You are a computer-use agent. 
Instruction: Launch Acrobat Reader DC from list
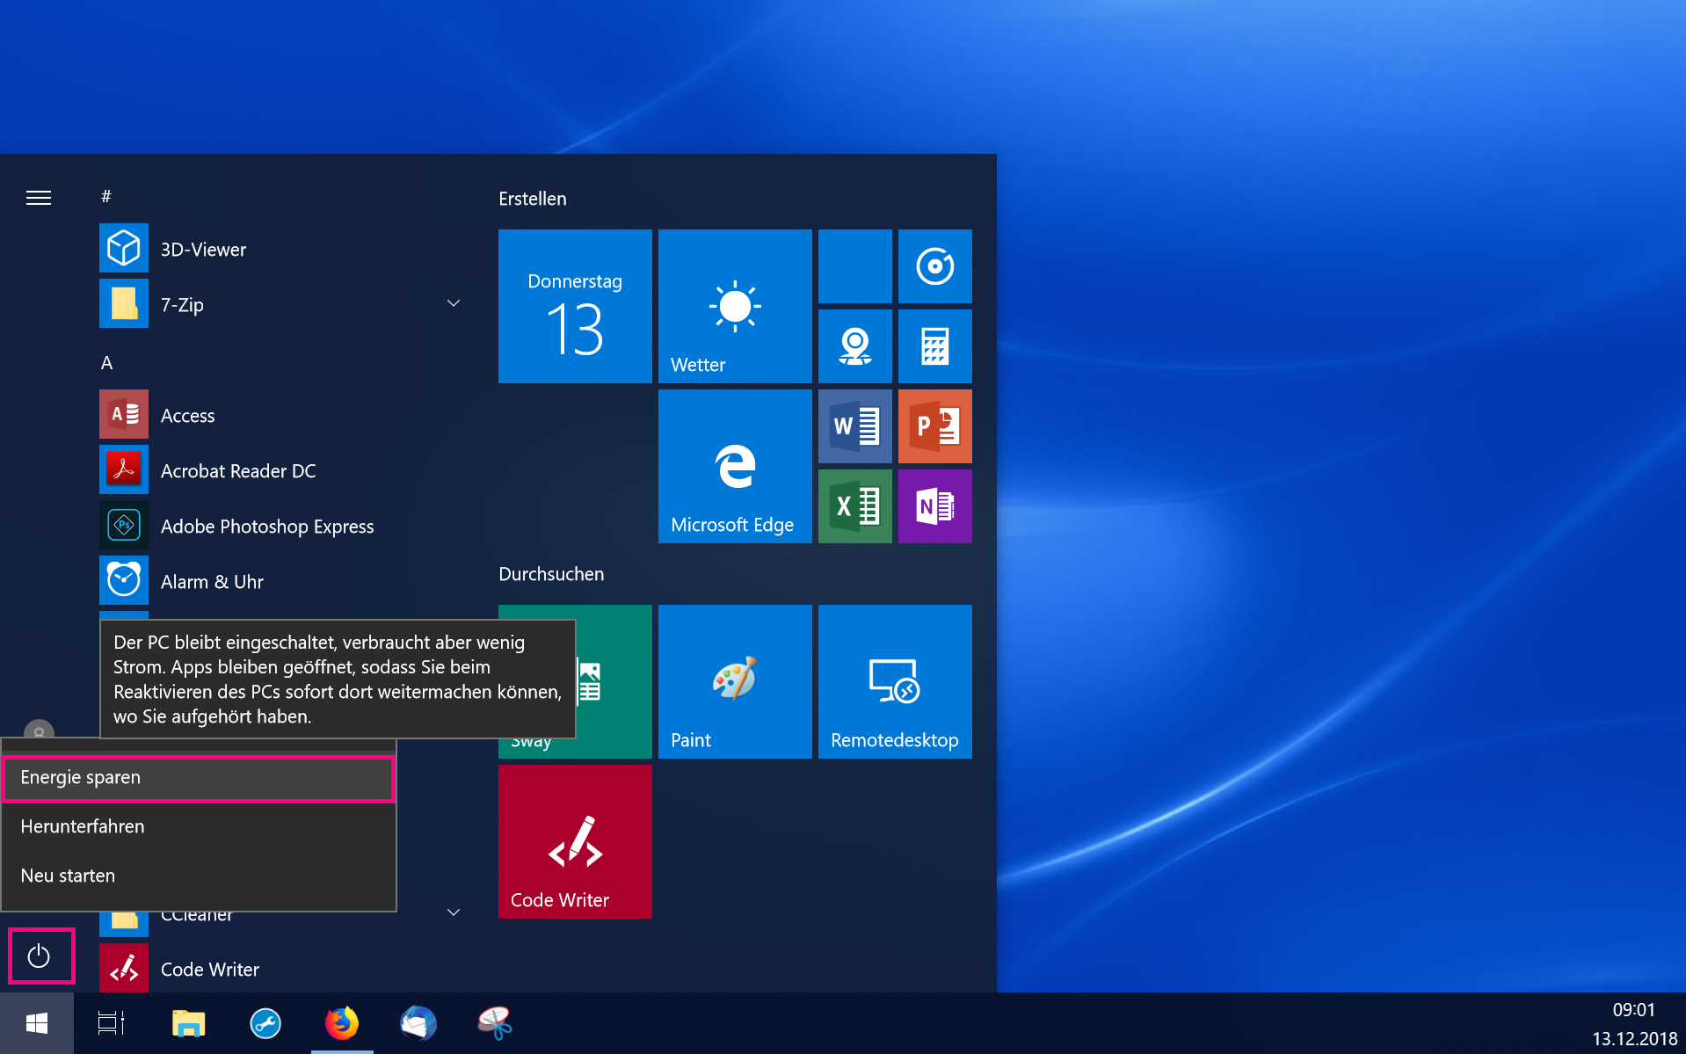click(237, 471)
